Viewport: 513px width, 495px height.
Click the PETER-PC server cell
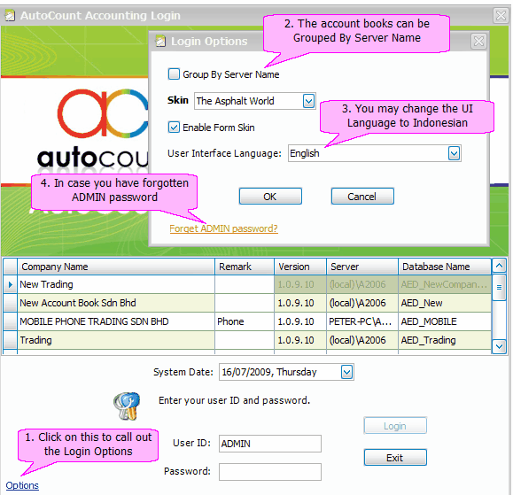click(362, 321)
